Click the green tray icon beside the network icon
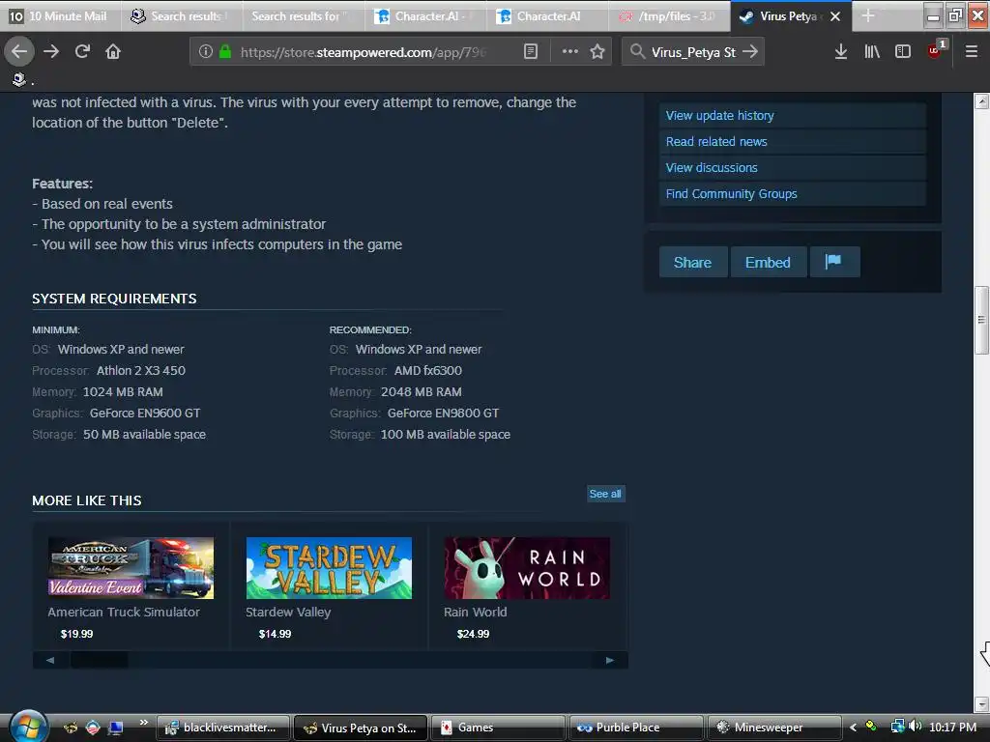This screenshot has width=990, height=742. point(871,727)
